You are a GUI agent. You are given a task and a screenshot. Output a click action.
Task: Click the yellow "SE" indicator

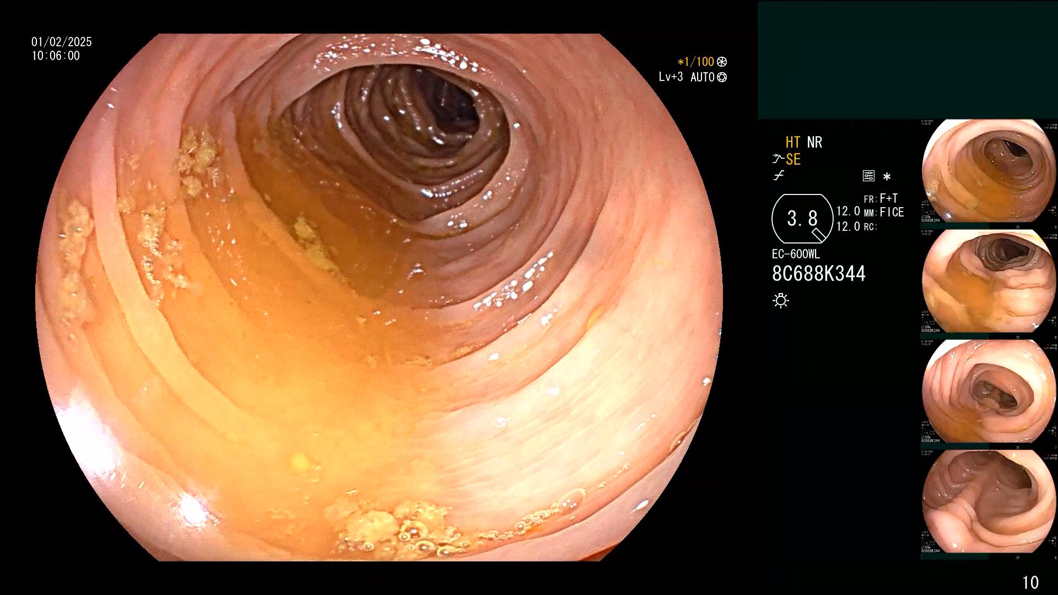793,159
